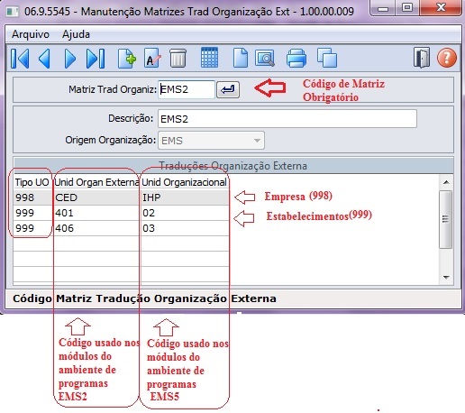Maximize the Manutenção Matrizes window
This screenshot has height=413, width=465.
coord(407,7)
